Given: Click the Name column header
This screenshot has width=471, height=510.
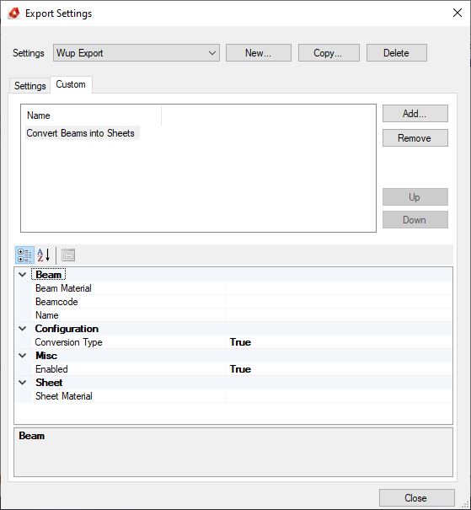Looking at the screenshot, I should [x=91, y=115].
